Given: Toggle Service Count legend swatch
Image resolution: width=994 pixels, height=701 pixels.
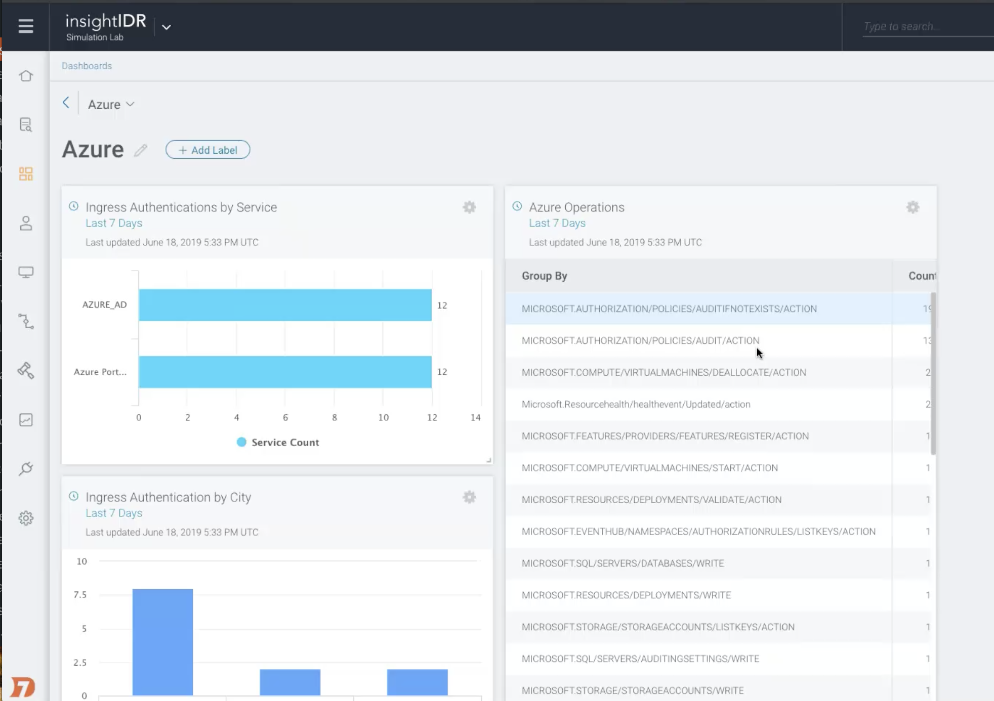Looking at the screenshot, I should point(242,442).
